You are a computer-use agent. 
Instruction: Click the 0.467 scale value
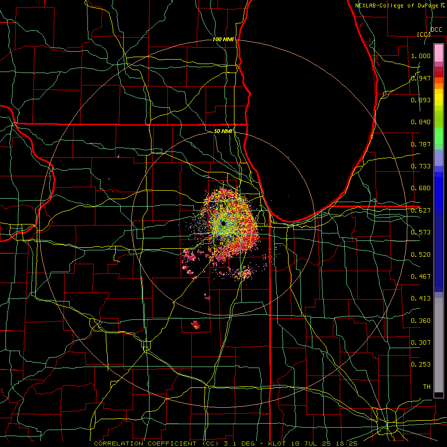pyautogui.click(x=421, y=277)
